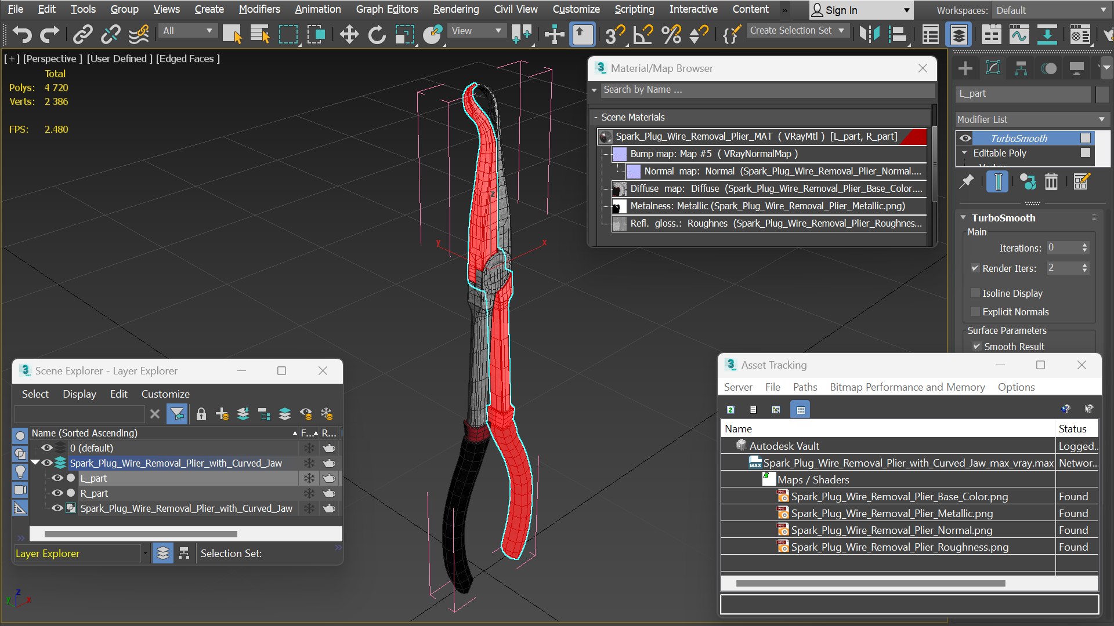Click the lock icon in Scene Explorer
Viewport: 1114px width, 626px height.
[x=201, y=414]
